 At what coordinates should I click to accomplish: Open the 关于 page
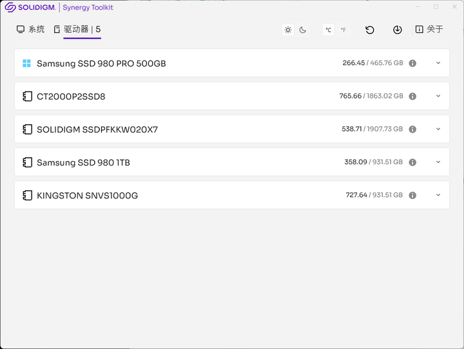pos(429,29)
